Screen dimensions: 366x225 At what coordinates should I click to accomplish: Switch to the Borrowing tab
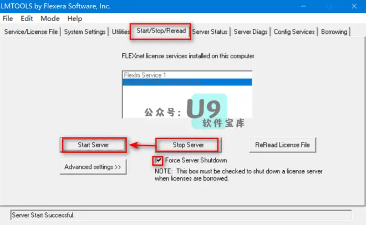pos(334,32)
